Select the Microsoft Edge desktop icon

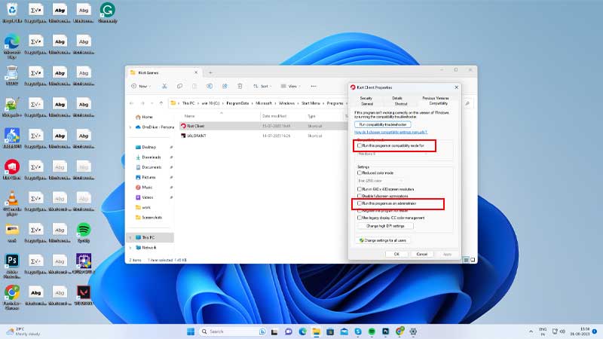(12, 45)
